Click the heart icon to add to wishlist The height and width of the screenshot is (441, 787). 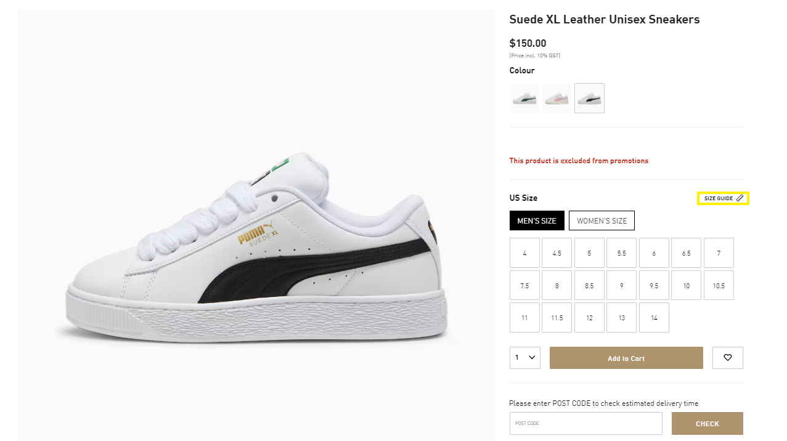[x=727, y=357]
